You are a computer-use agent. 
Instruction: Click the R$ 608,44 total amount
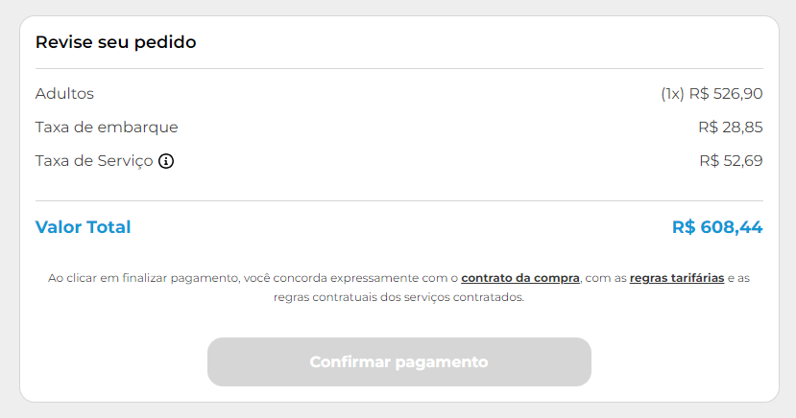coord(717,227)
